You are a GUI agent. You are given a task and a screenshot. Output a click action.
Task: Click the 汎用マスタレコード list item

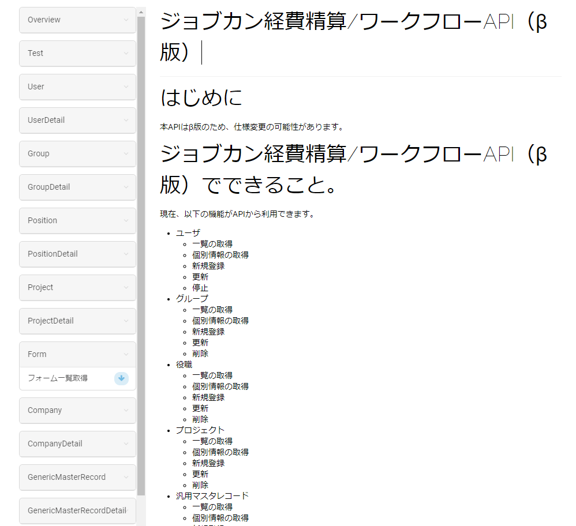tap(212, 496)
